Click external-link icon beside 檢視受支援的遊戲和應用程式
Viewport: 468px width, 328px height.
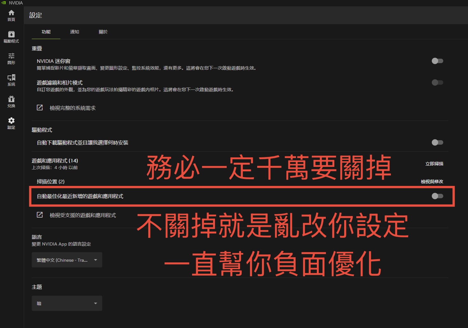tap(40, 215)
